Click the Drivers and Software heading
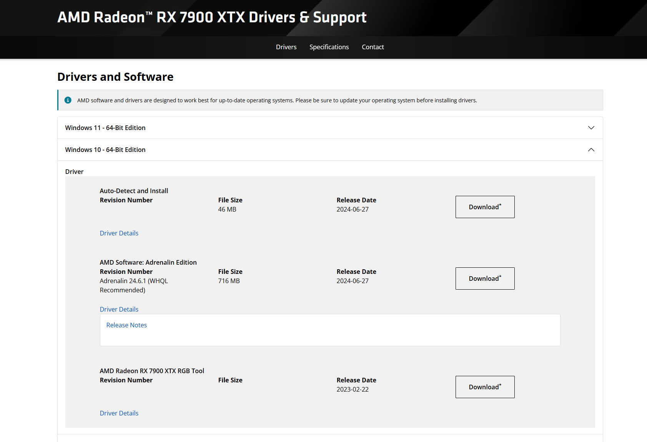The image size is (647, 442). click(115, 77)
